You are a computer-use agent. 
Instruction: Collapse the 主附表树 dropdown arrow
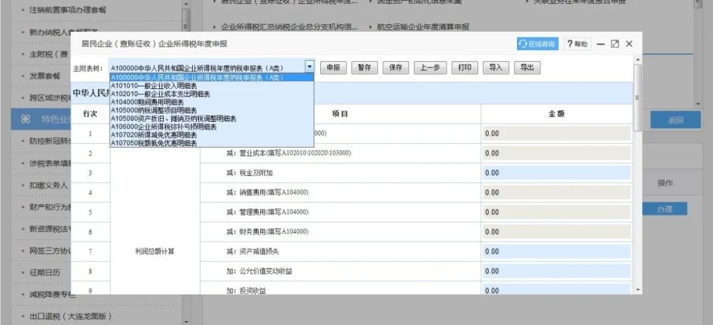pos(309,67)
